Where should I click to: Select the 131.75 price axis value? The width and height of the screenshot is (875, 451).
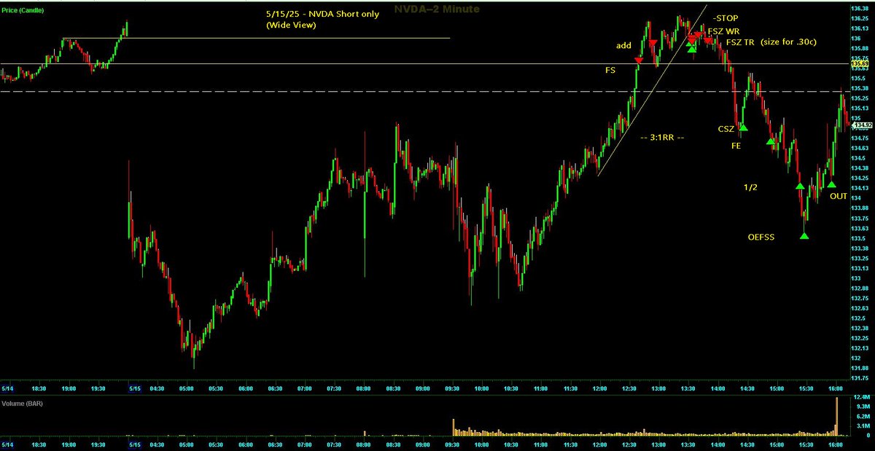coord(860,378)
